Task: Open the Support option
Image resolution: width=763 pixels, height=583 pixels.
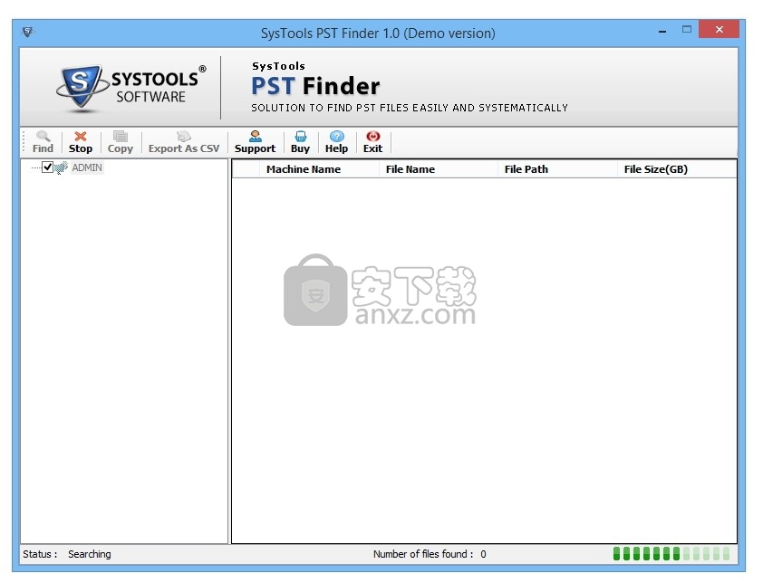Action: (255, 142)
